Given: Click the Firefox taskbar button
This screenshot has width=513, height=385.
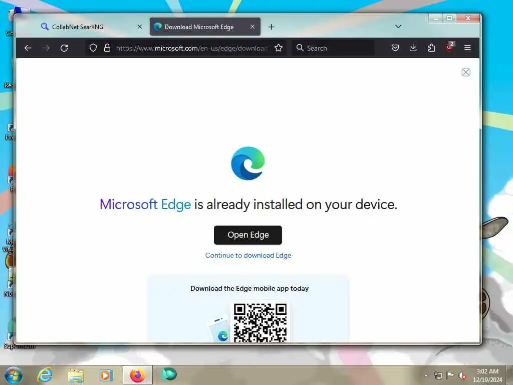Looking at the screenshot, I should coord(138,375).
